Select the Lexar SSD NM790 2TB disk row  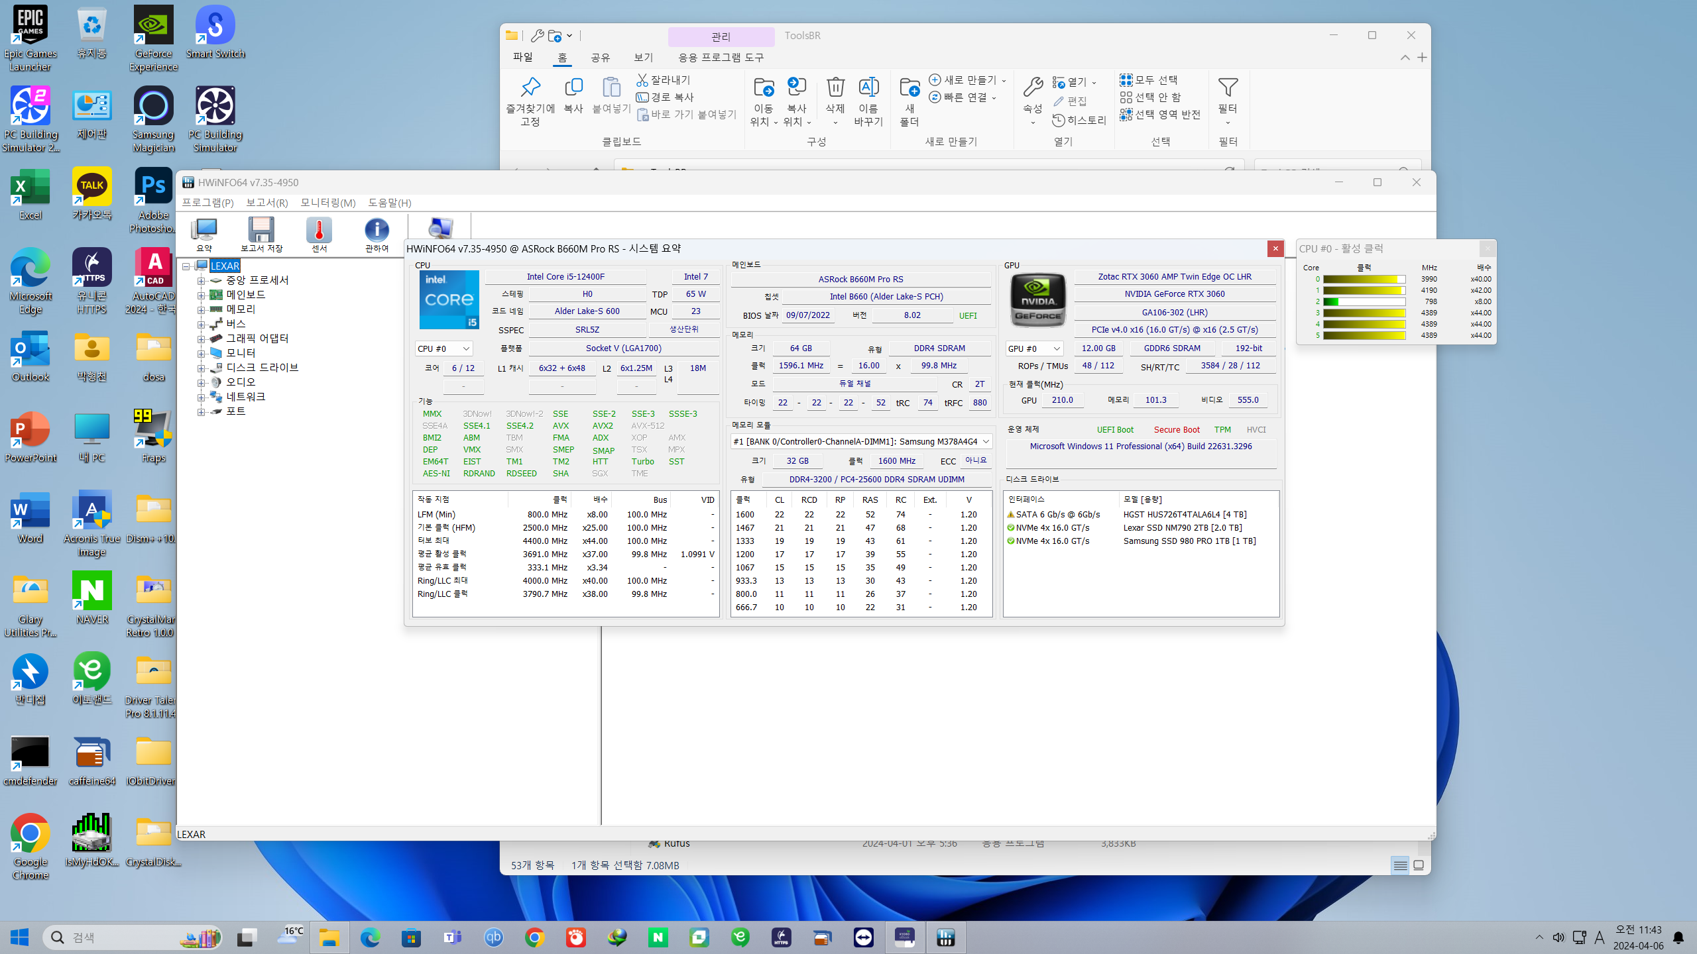pos(1140,528)
